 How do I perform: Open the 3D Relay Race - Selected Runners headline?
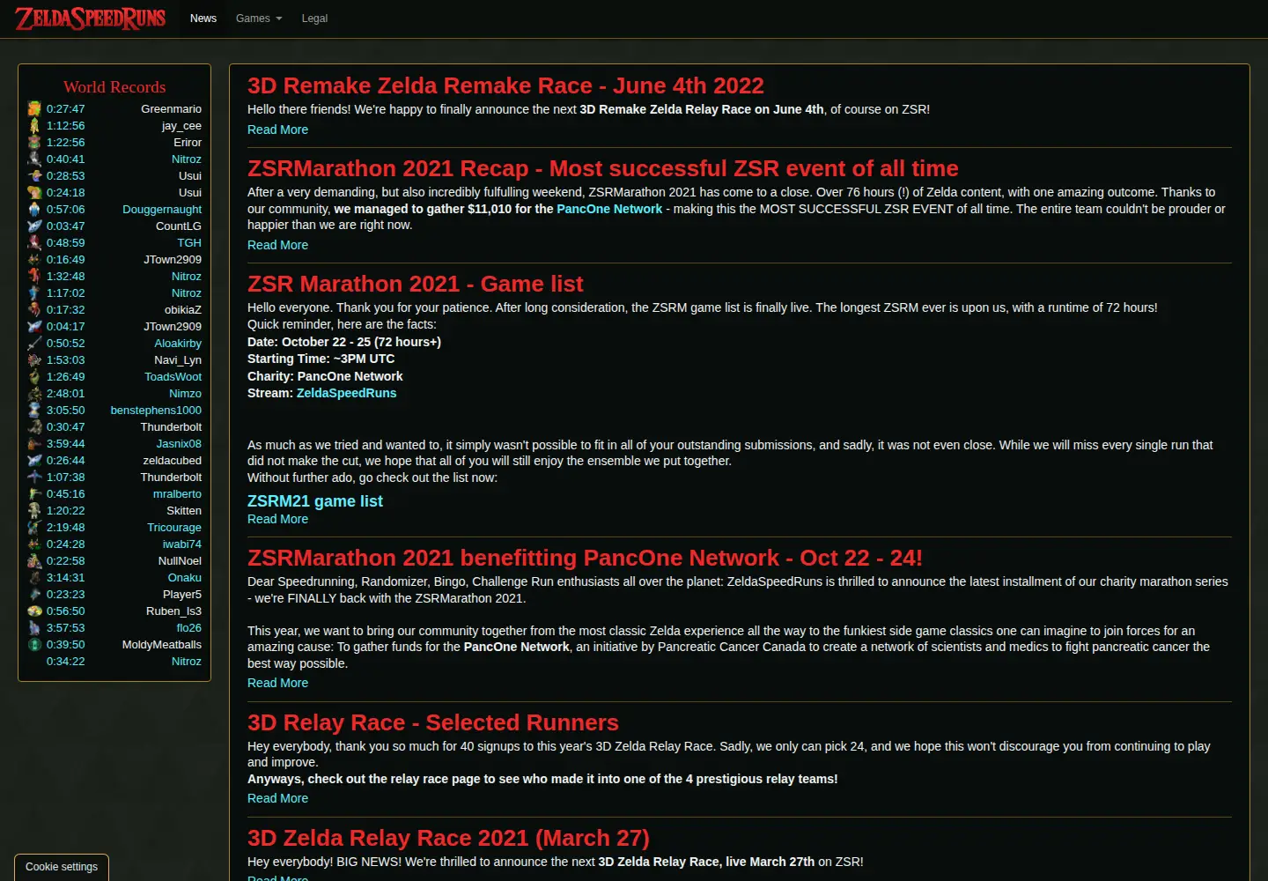tap(433, 722)
